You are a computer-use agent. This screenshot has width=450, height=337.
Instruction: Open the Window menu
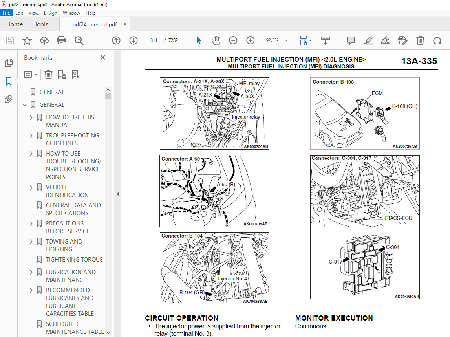tap(71, 13)
